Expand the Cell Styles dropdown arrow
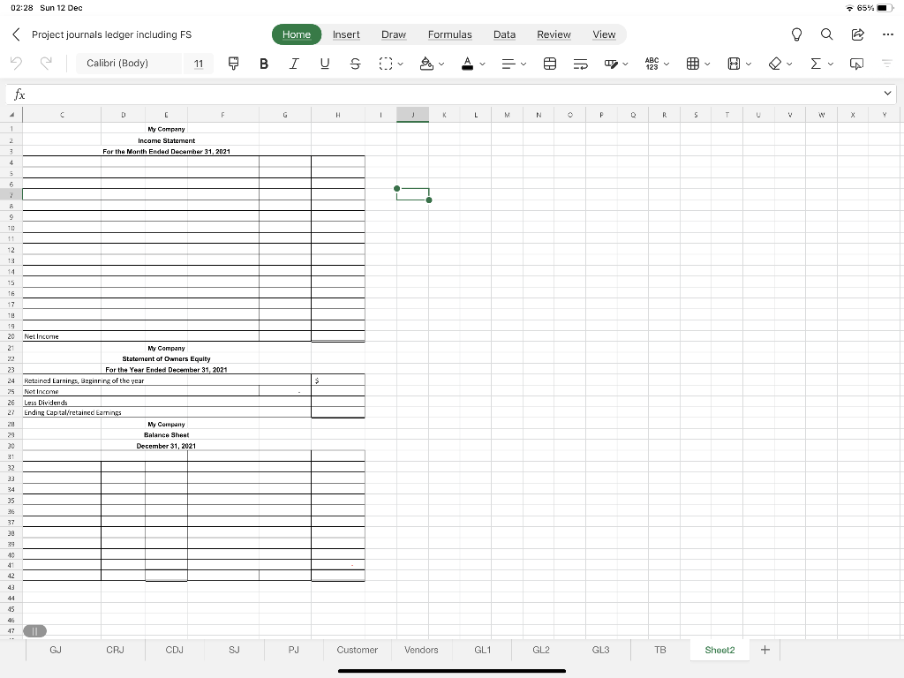The height and width of the screenshot is (678, 904). [x=626, y=64]
